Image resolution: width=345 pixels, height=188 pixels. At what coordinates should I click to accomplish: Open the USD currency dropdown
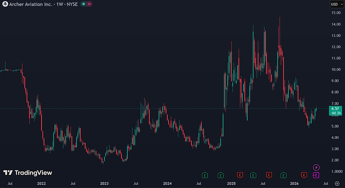(337, 4)
